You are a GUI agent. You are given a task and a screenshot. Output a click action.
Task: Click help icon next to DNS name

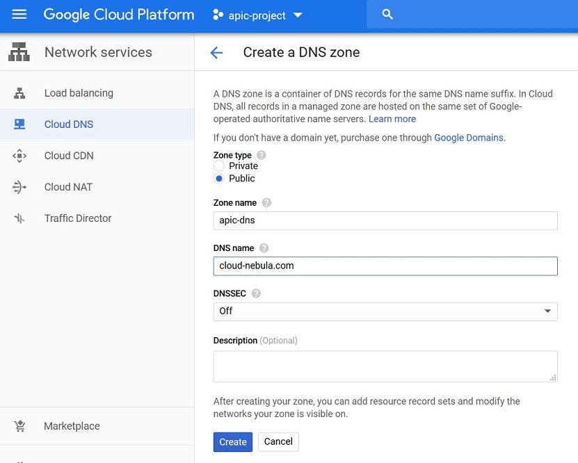click(264, 248)
